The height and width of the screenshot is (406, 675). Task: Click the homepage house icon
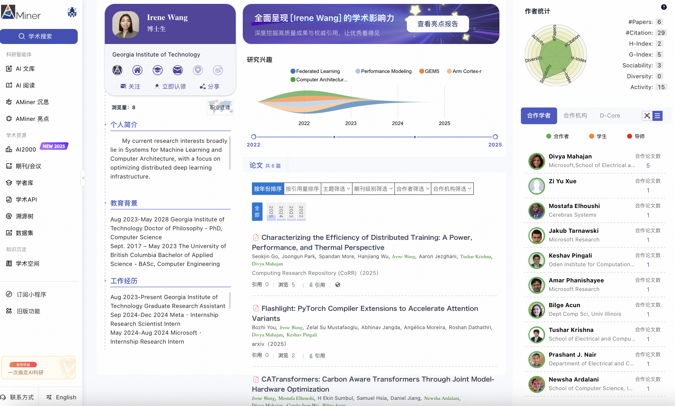137,70
